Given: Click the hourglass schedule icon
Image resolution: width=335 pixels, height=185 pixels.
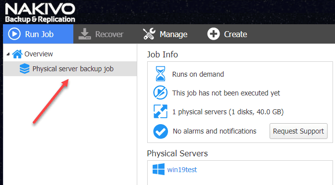Looking at the screenshot, I should [160, 74].
